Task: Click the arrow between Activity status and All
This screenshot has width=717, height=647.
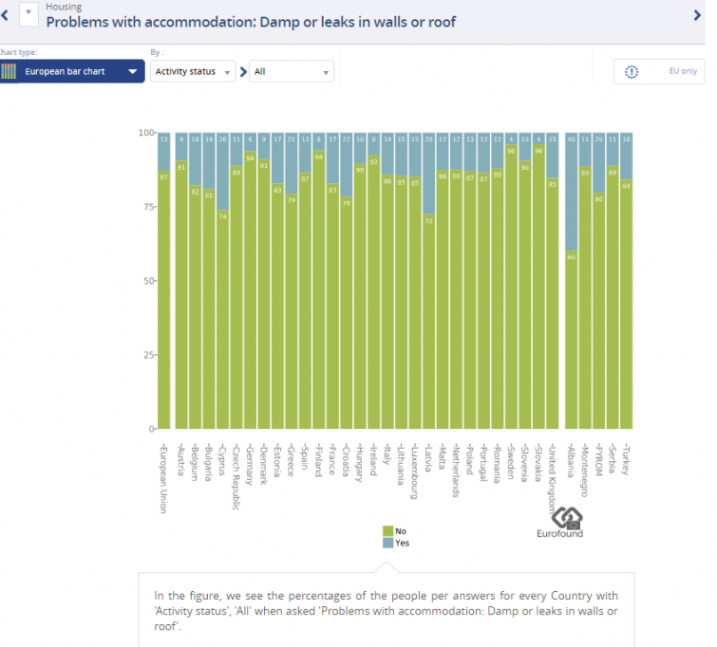Action: 242,71
